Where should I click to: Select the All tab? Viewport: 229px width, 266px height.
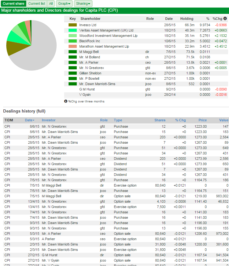[x=51, y=3]
